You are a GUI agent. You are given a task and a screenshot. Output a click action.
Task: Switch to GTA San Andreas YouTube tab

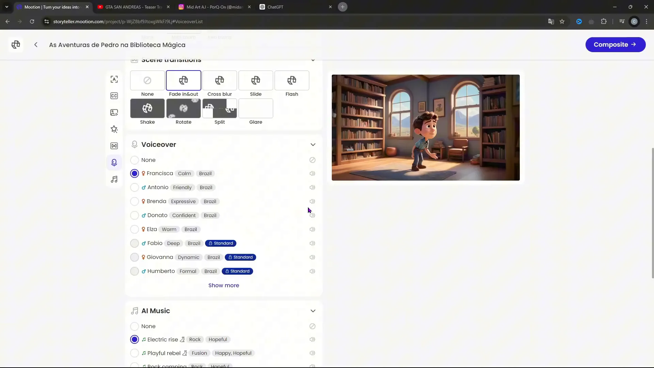(x=133, y=7)
